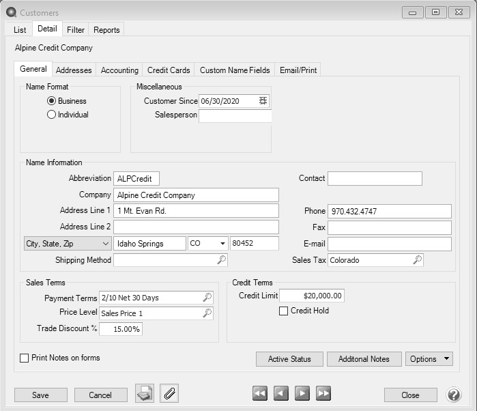Click the Contact input field
The width and height of the screenshot is (477, 411).
375,178
